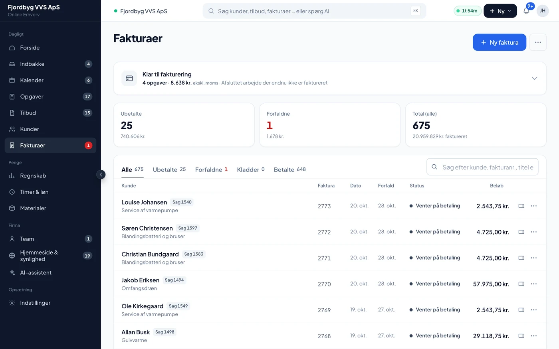Image resolution: width=559 pixels, height=349 pixels.
Task: Open more actions for Christian Bundgaard invoice
Action: point(534,258)
